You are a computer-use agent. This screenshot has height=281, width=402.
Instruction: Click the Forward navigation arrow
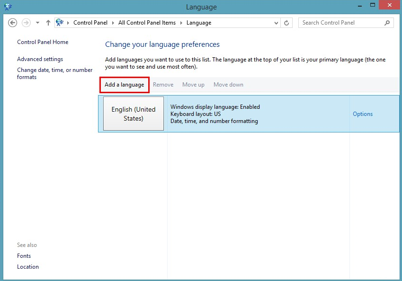(26, 23)
